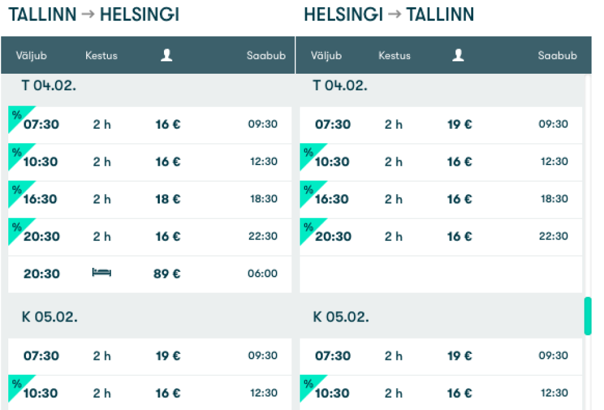
Task: Pick the 05.02 07:30 Tallinn → Helsingi sailing
Action: point(150,356)
